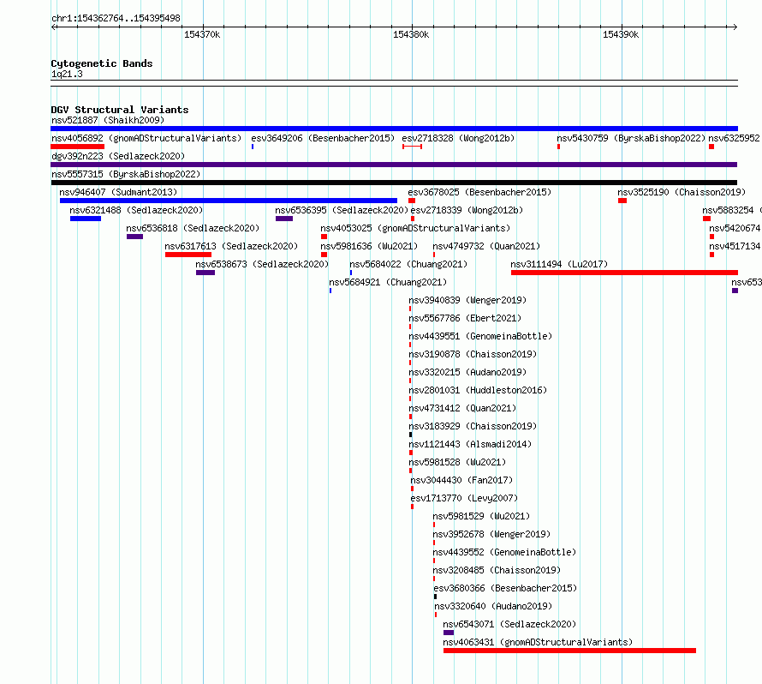Open nsv5567786 (Ebert2021) variant
The width and height of the screenshot is (762, 684).
(465, 318)
